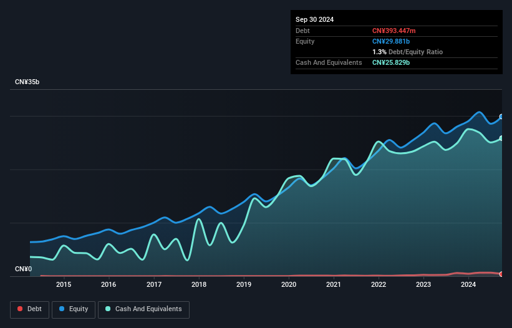Click the CN¥393.447m debt value

click(394, 31)
